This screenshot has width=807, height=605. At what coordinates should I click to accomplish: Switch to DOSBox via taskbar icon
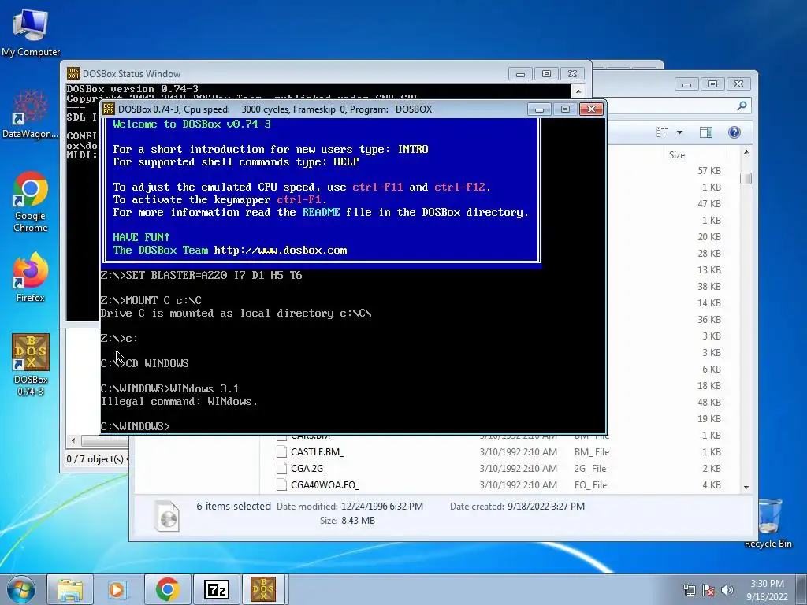(x=263, y=589)
